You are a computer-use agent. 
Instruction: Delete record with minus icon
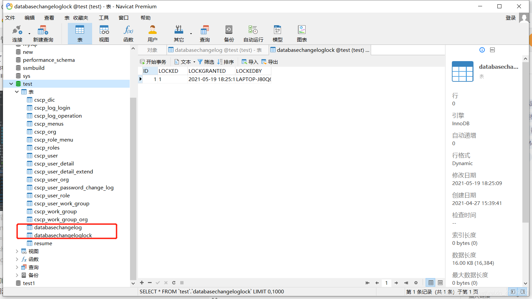[x=150, y=283]
